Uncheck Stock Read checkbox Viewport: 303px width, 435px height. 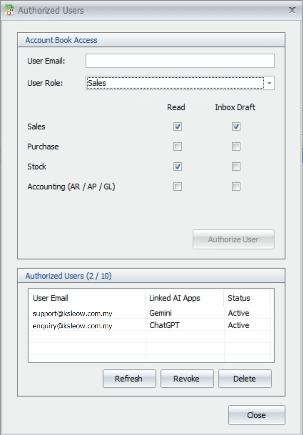coord(177,167)
